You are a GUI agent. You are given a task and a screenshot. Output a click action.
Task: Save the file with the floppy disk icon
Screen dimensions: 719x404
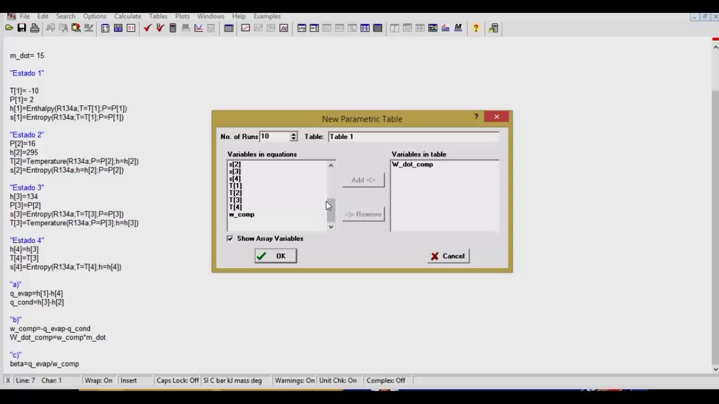(22, 28)
